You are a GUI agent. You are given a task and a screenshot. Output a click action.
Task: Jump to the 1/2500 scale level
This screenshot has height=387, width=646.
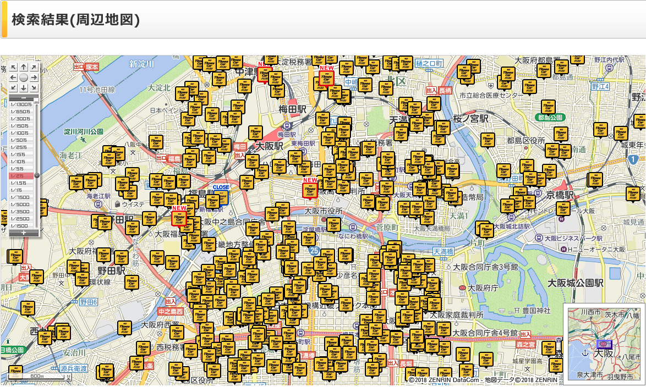pyautogui.click(x=21, y=219)
